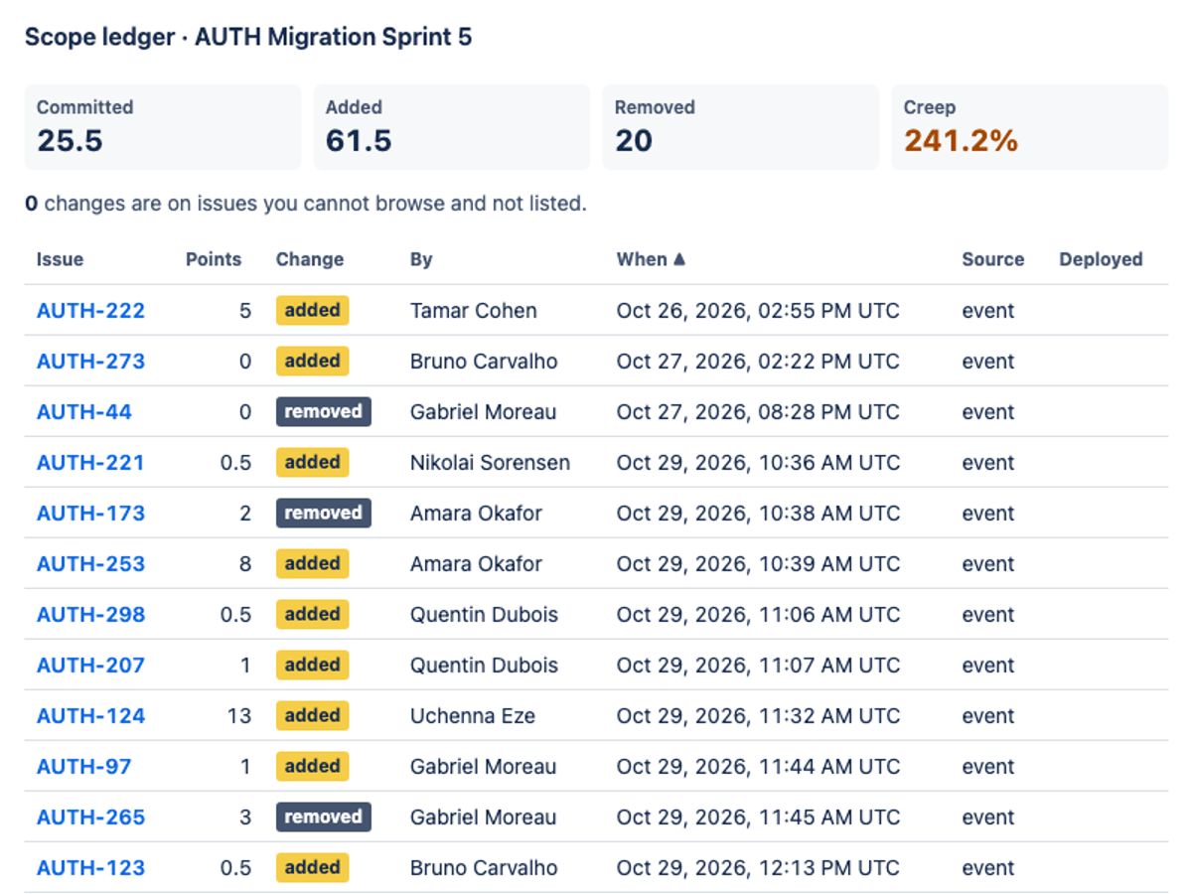Open issue AUTH-253
The image size is (1192, 894).
(x=90, y=564)
